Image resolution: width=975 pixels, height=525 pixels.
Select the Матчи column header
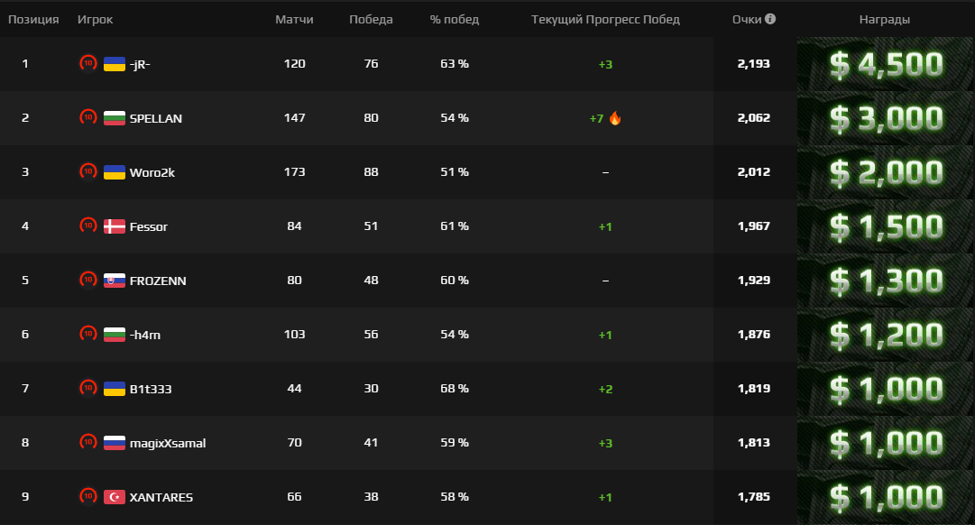tap(294, 19)
